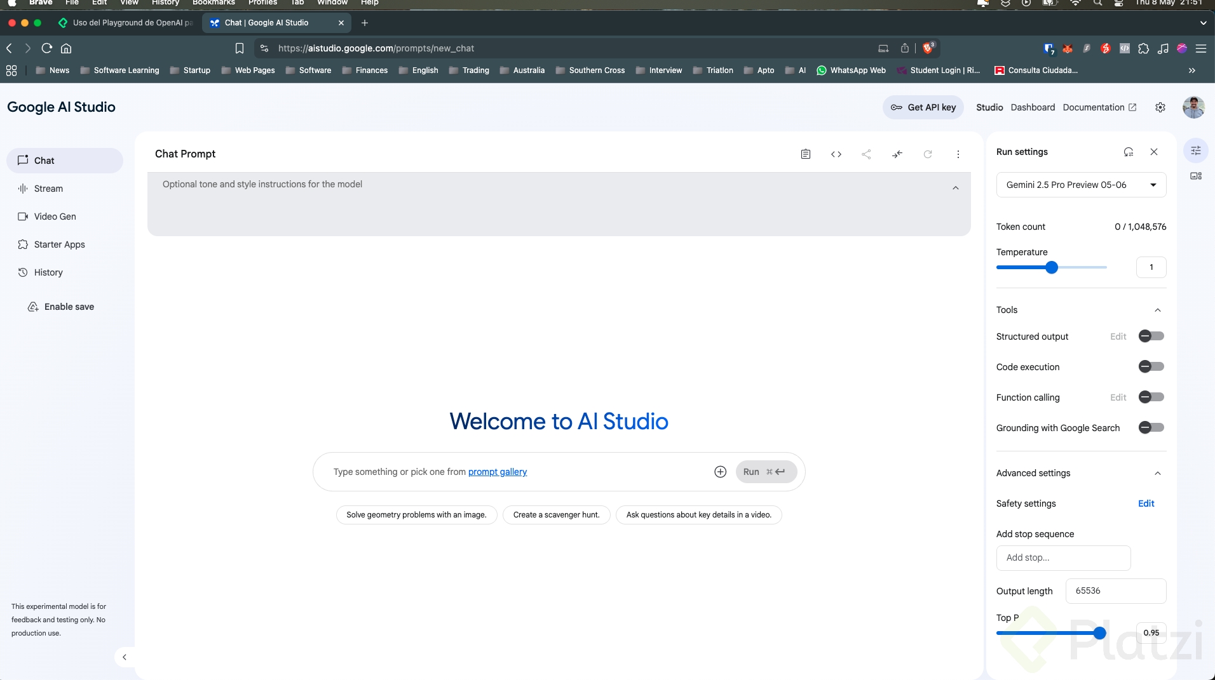Click the Brave Shields icon
Screen dimensions: 1215x680
928,48
